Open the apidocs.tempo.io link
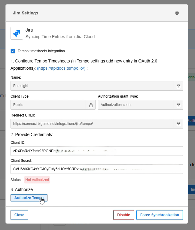Viewport: 195px width, 230px height. point(61,68)
